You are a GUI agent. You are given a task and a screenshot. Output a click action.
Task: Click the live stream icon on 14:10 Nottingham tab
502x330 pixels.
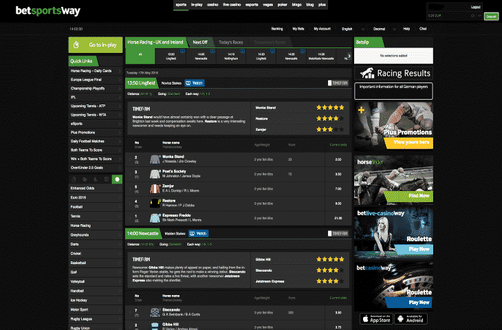242,51
